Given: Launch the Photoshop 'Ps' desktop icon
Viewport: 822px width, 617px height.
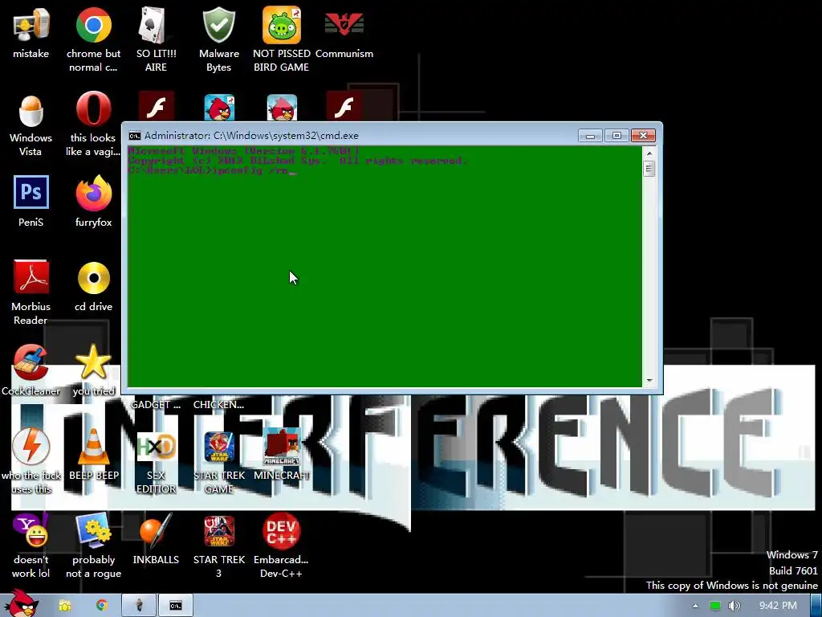Looking at the screenshot, I should [x=31, y=193].
